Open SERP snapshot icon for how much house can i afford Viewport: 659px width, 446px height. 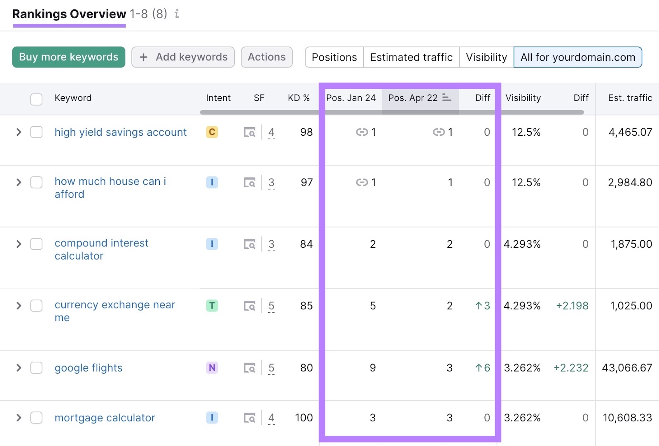pos(250,182)
